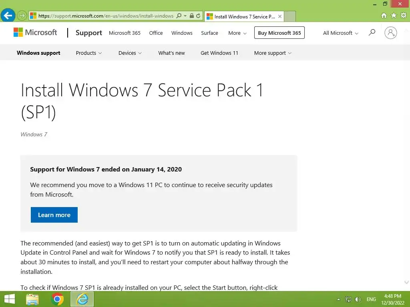This screenshot has width=410, height=307.
Task: Show hidden system tray icons arrow
Action: pos(338,299)
